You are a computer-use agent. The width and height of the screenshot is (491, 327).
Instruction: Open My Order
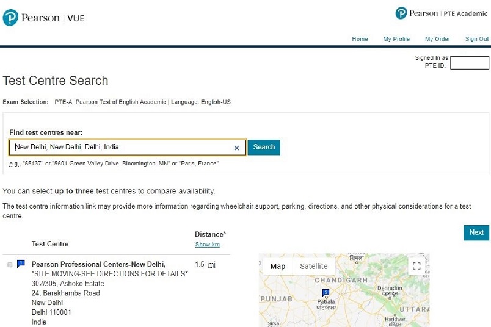pyautogui.click(x=437, y=39)
